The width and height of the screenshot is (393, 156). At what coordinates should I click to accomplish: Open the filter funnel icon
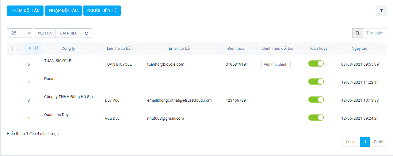381,10
